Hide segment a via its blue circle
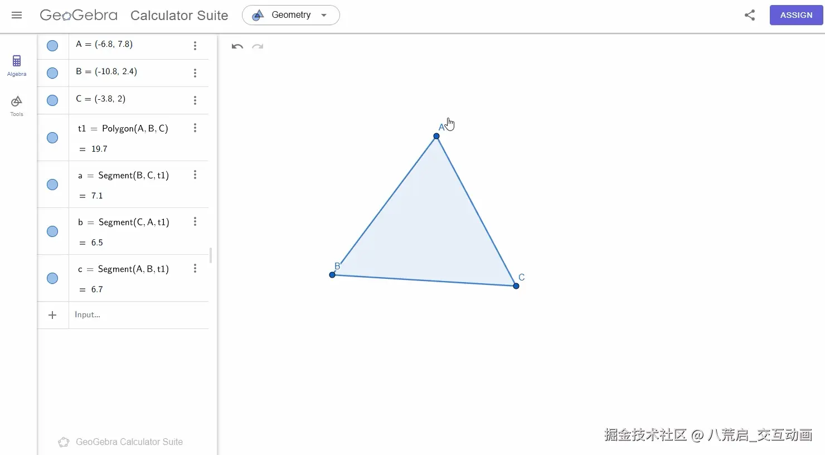This screenshot has width=825, height=455. (x=52, y=185)
